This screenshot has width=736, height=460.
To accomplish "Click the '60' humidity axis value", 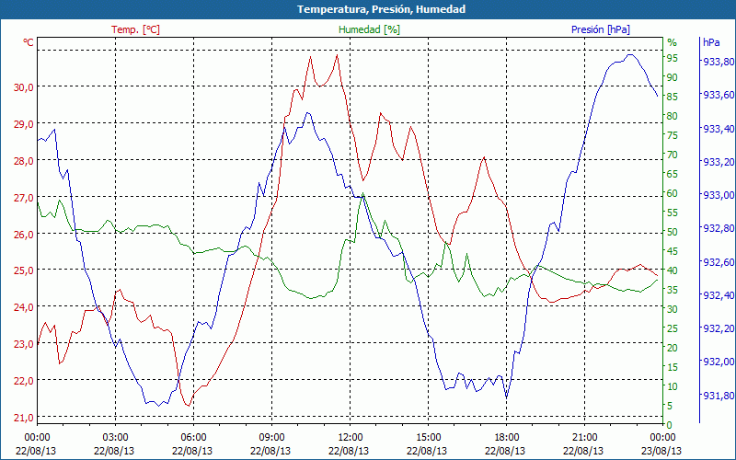I will (673, 193).
